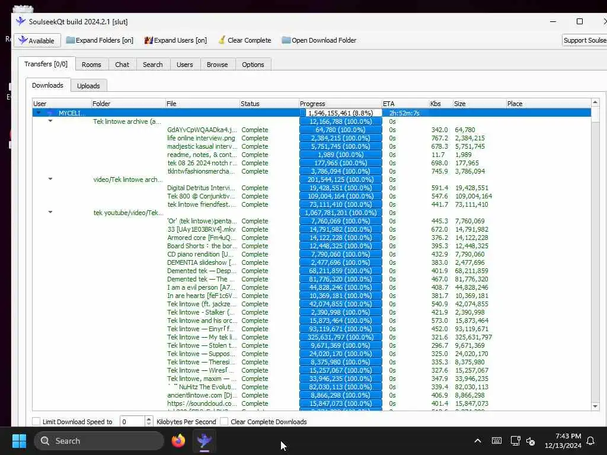
Task: Click the Open Download Folder icon
Action: [x=286, y=40]
